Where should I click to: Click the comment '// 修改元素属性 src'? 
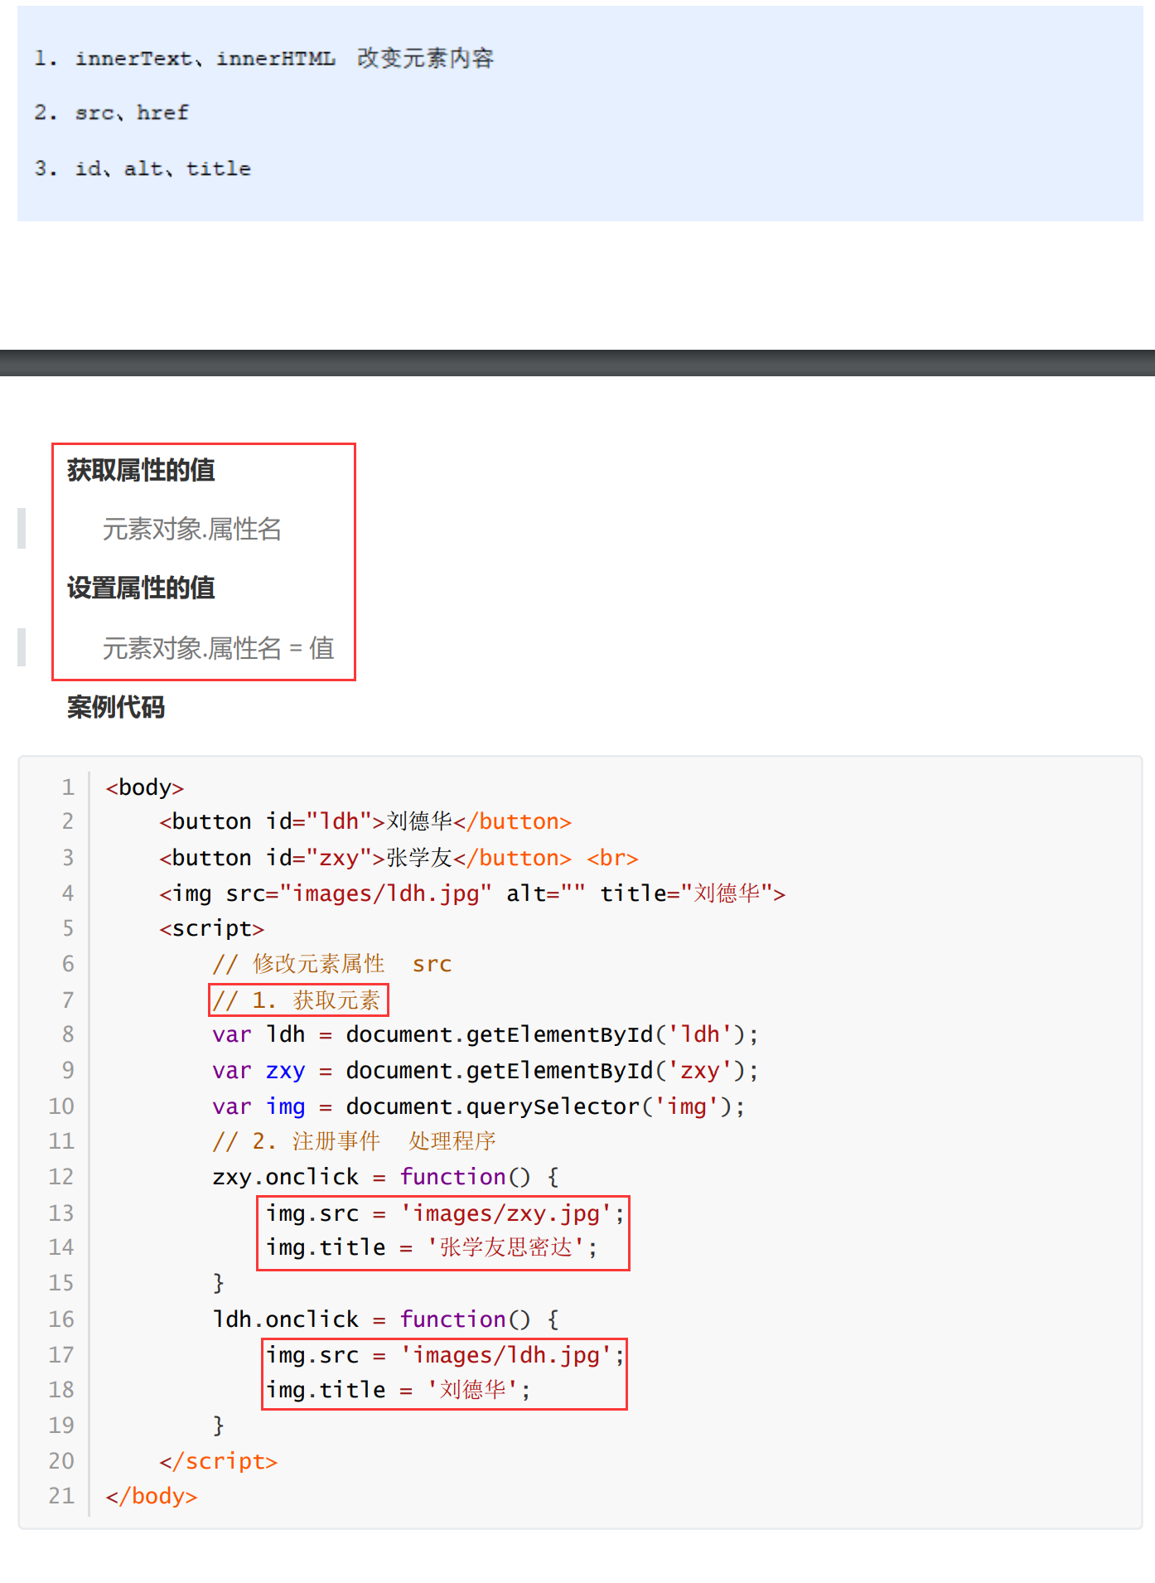tap(332, 964)
